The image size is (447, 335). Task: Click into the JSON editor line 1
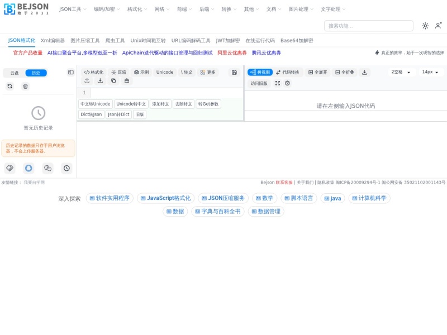tap(167, 93)
